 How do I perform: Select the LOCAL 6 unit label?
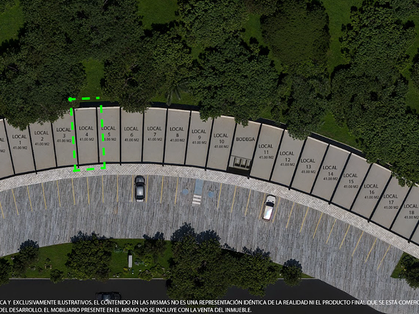[131, 131]
